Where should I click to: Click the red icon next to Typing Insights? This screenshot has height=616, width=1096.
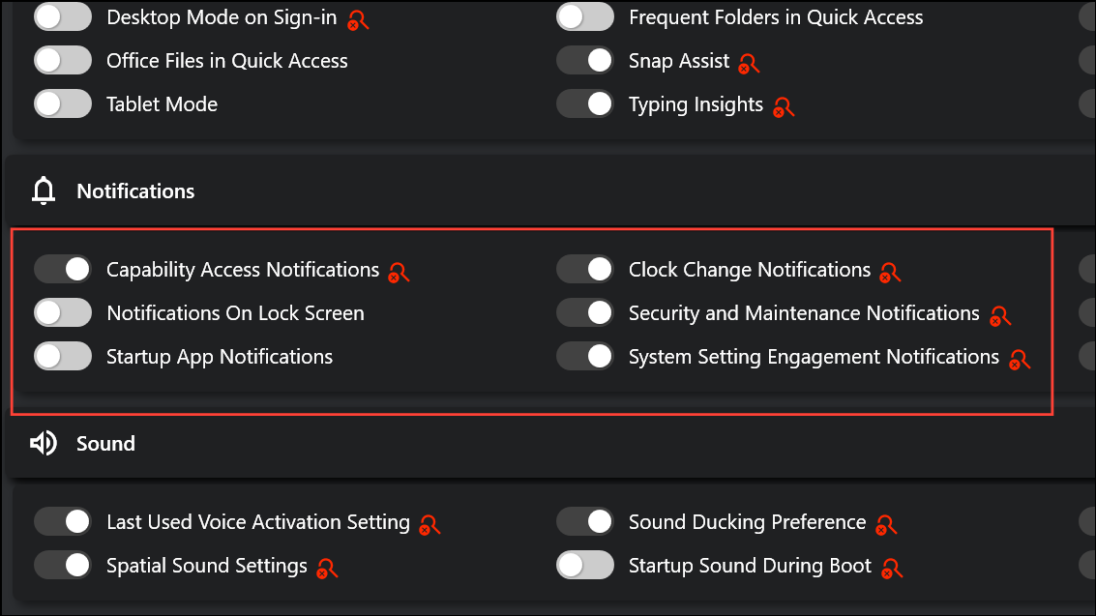tap(784, 107)
